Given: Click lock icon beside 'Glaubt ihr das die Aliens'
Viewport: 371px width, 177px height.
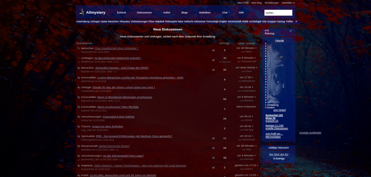Looking at the screenshot, I should point(79,87).
